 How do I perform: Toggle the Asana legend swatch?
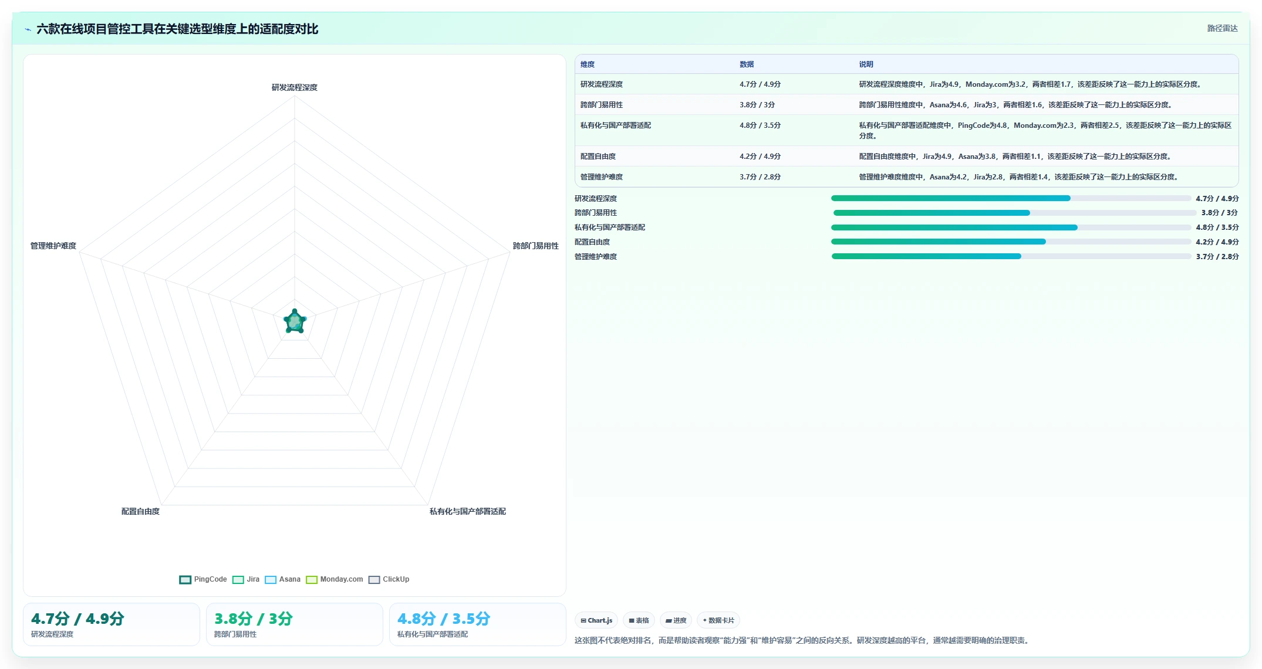click(270, 579)
